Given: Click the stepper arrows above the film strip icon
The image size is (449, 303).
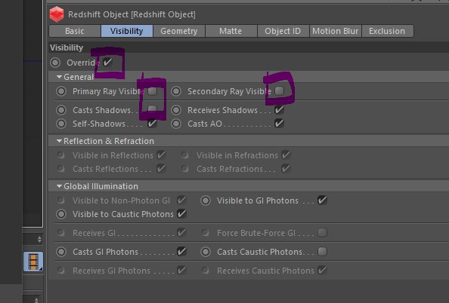Looking at the screenshot, I should pos(39,239).
